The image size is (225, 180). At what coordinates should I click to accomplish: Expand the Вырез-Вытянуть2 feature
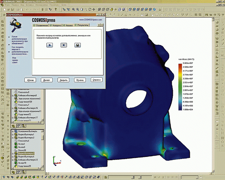coord(13,138)
